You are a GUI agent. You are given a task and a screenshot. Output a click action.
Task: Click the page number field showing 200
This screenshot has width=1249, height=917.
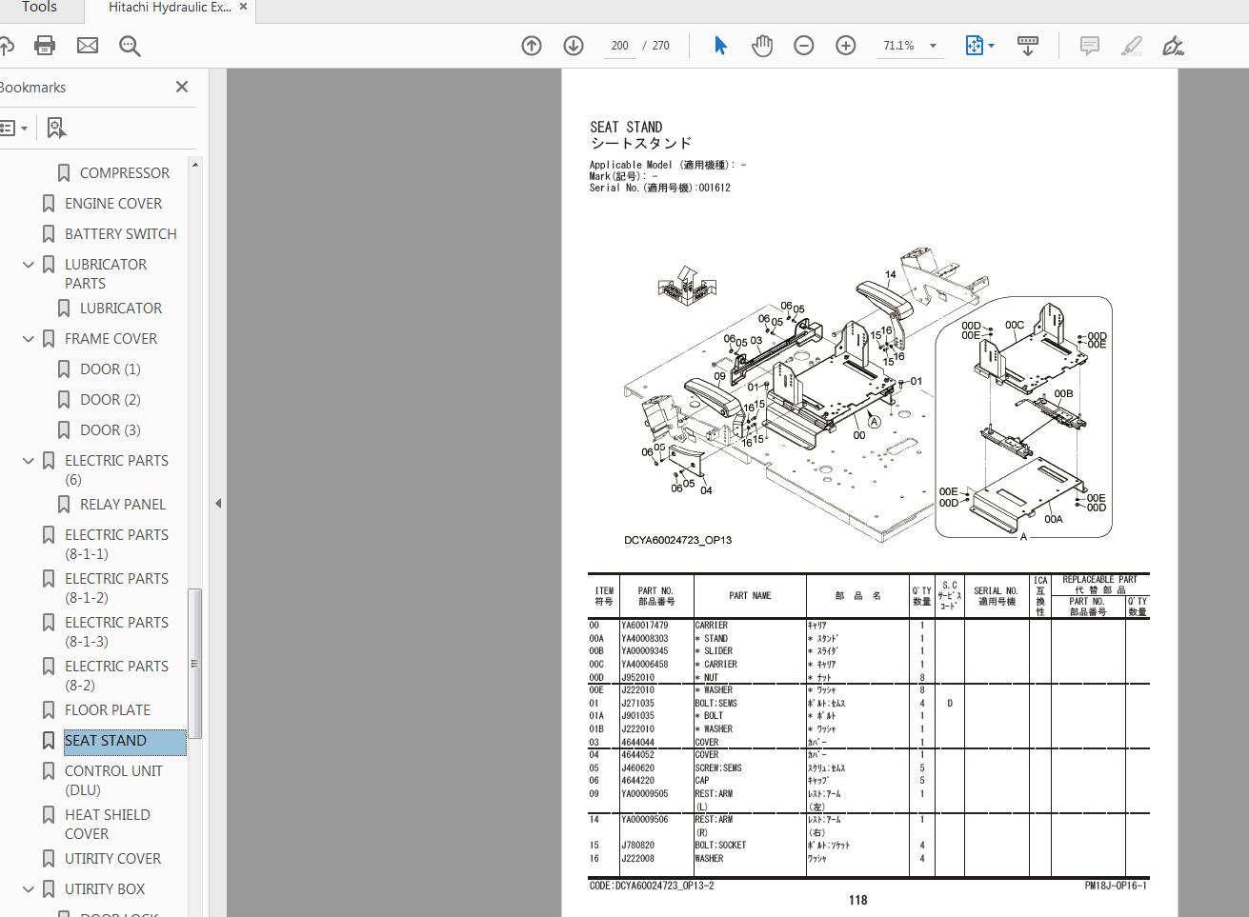pos(618,45)
